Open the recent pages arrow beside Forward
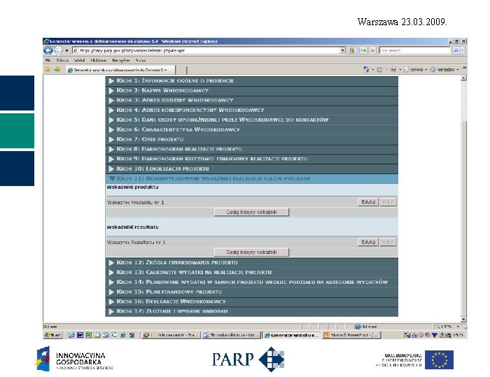The height and width of the screenshot is (377, 490). [x=66, y=50]
